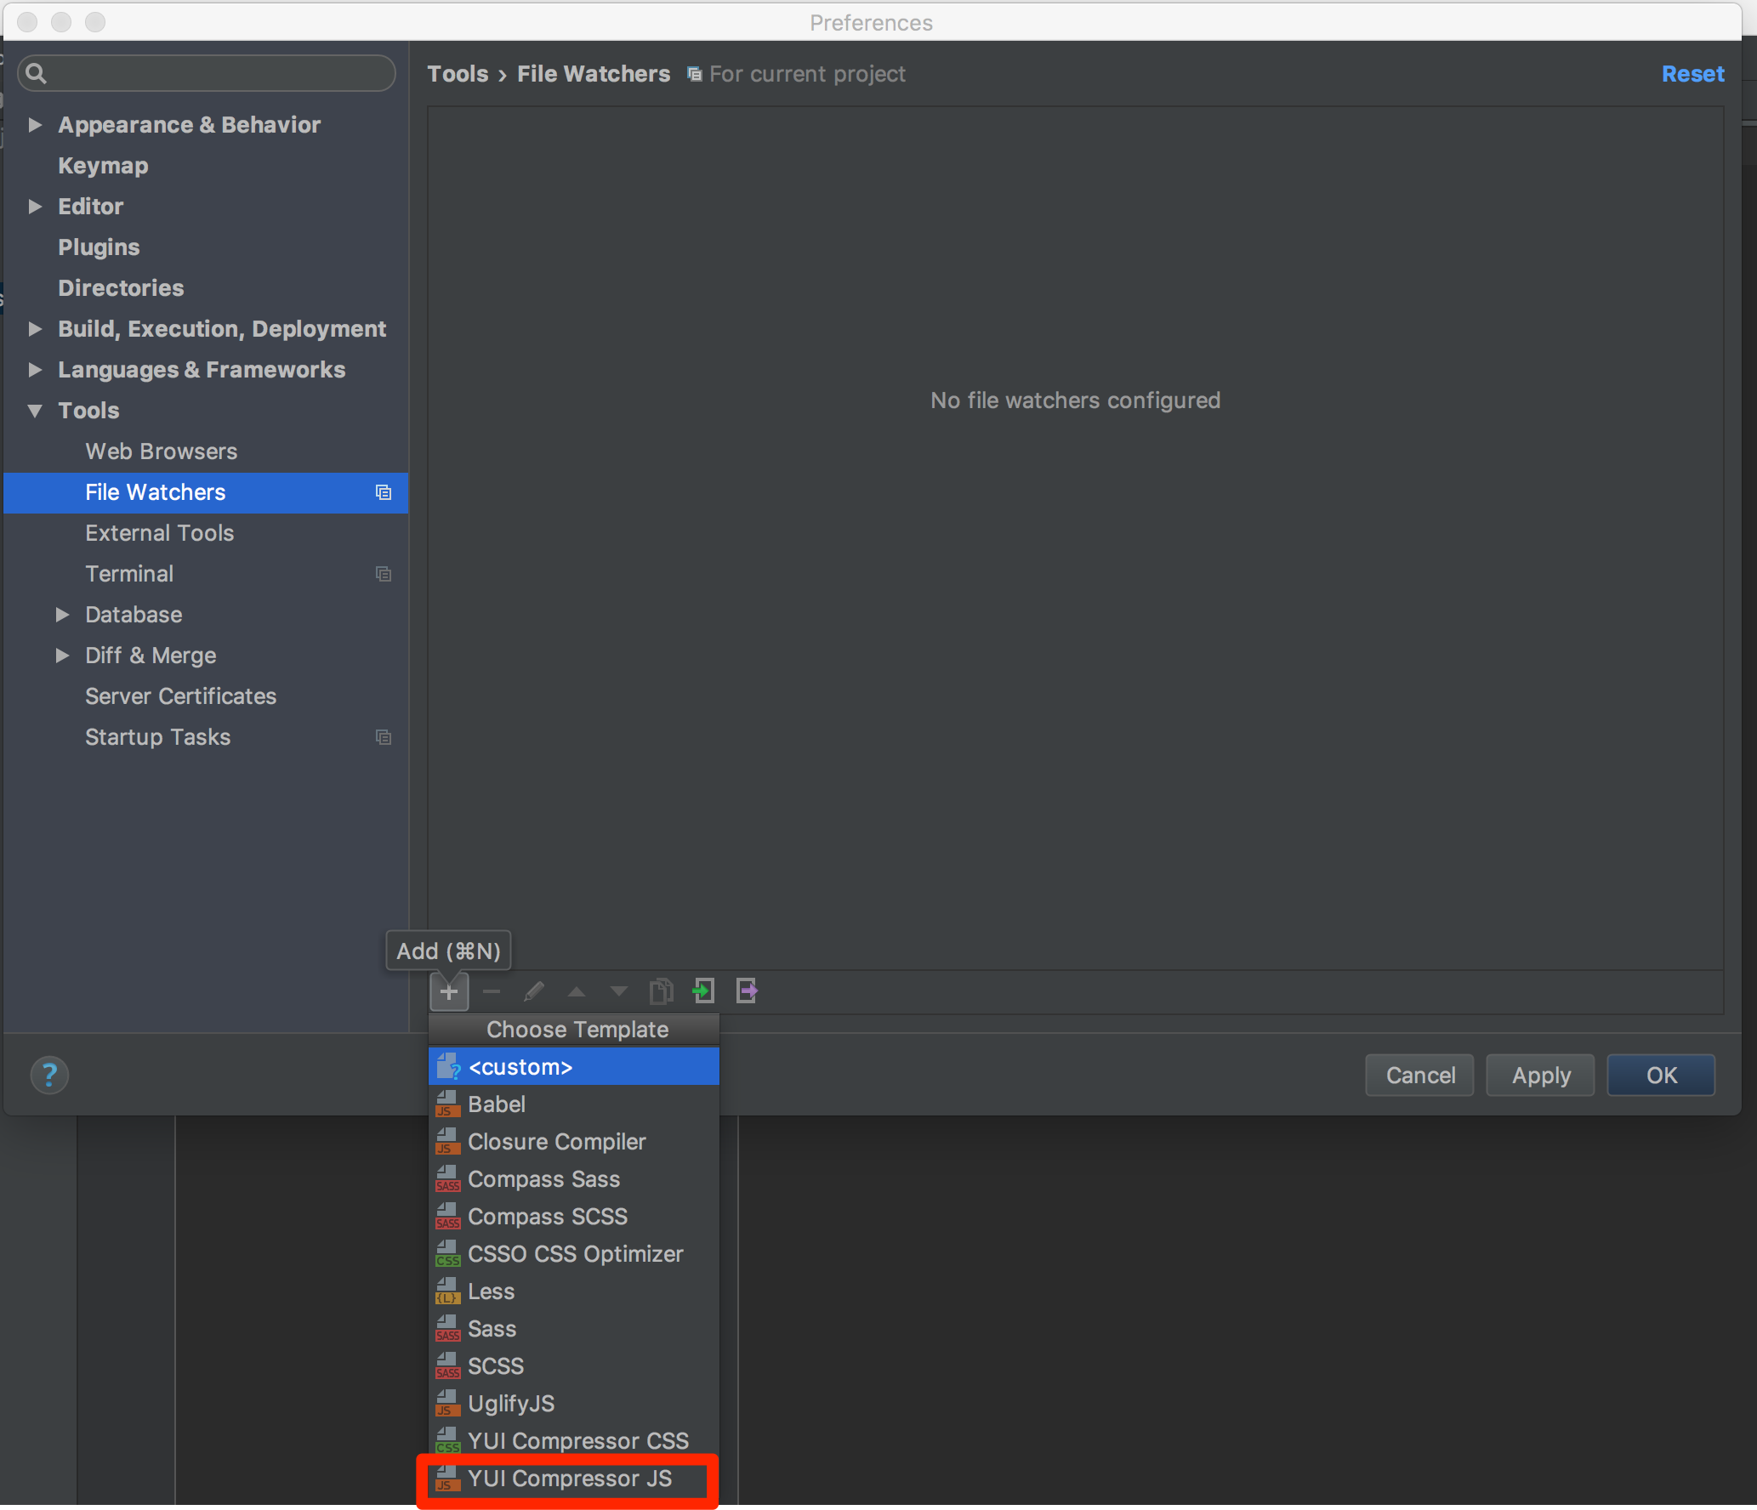Choose the Closure Compiler template
The image size is (1757, 1510).
tap(574, 1141)
